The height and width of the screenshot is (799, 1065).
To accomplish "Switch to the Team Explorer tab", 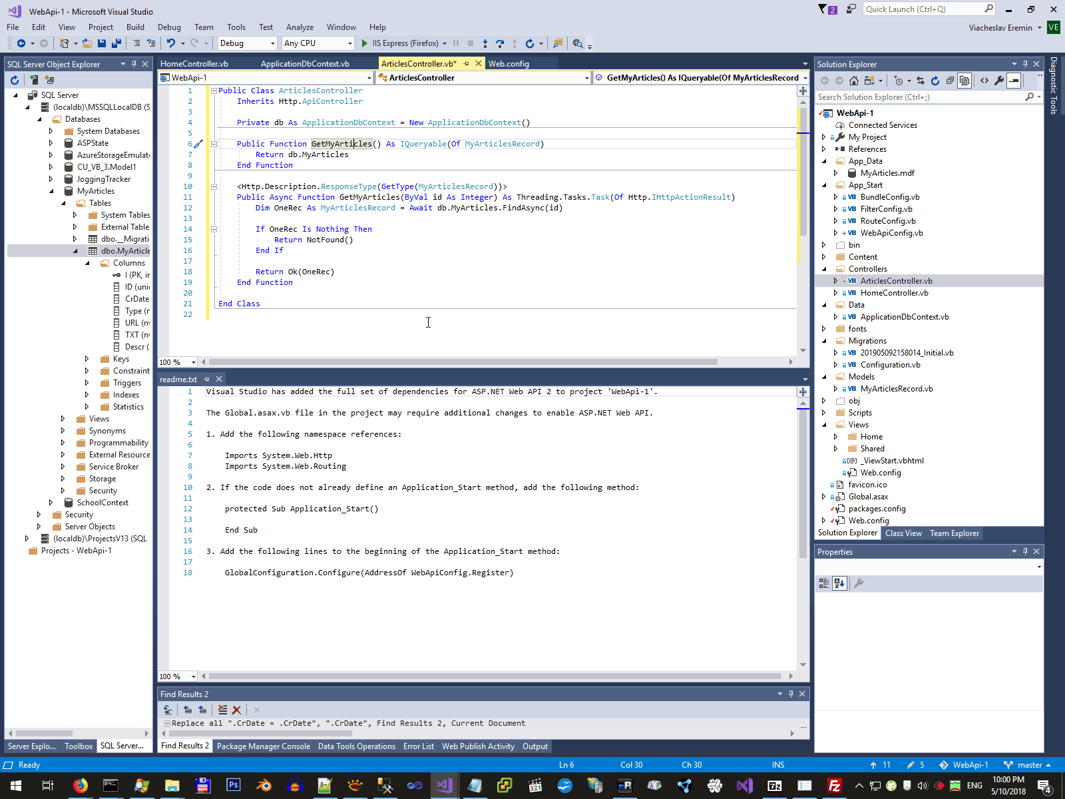I will click(955, 533).
